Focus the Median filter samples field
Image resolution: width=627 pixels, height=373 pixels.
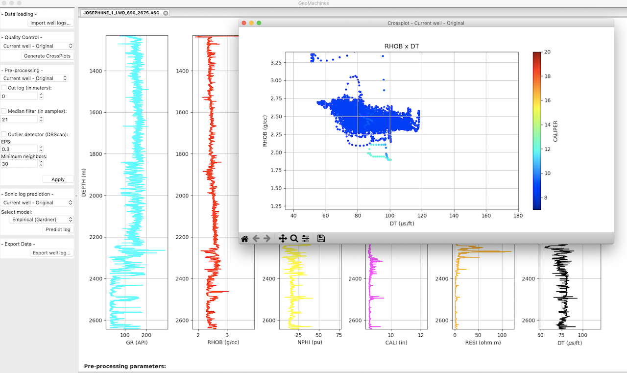point(20,119)
